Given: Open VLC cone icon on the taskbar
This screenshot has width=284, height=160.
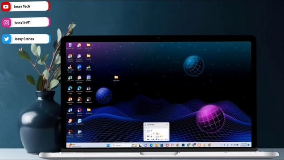Looking at the screenshot, I should pyautogui.click(x=205, y=145).
